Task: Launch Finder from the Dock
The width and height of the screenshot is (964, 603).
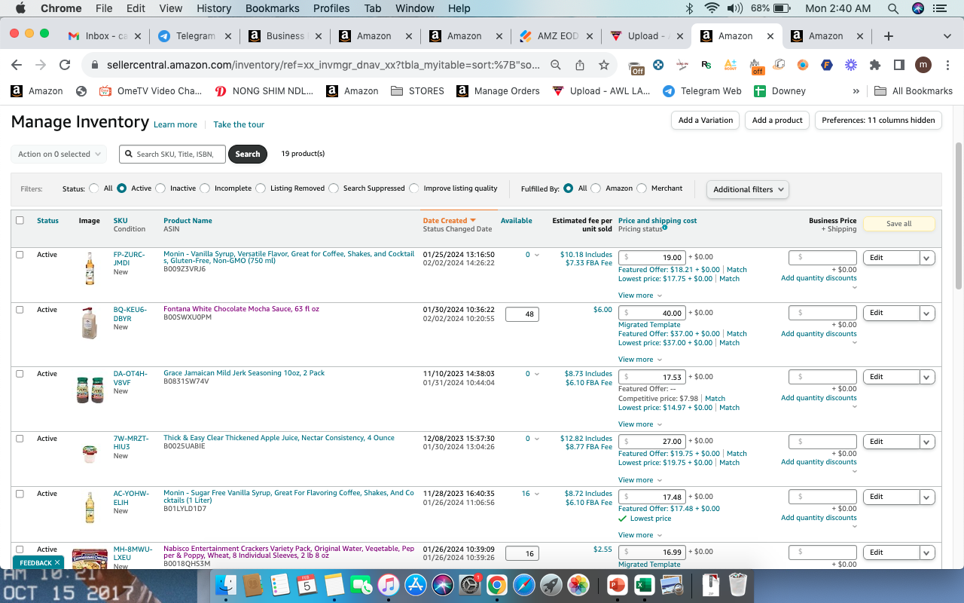Action: click(226, 584)
